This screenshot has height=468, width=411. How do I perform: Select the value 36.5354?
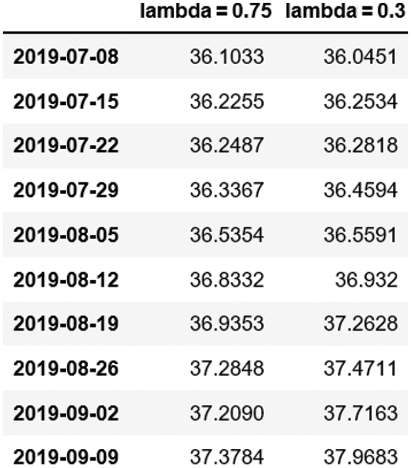click(227, 234)
